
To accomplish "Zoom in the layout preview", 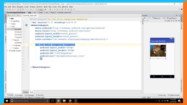I will [x=172, y=21].
